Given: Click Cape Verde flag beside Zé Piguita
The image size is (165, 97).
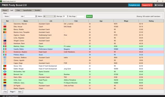Looking at the screenshot, I should coord(5,86).
